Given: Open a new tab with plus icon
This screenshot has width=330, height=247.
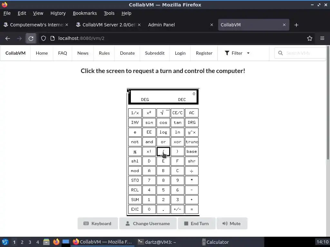Looking at the screenshot, I should point(296,25).
